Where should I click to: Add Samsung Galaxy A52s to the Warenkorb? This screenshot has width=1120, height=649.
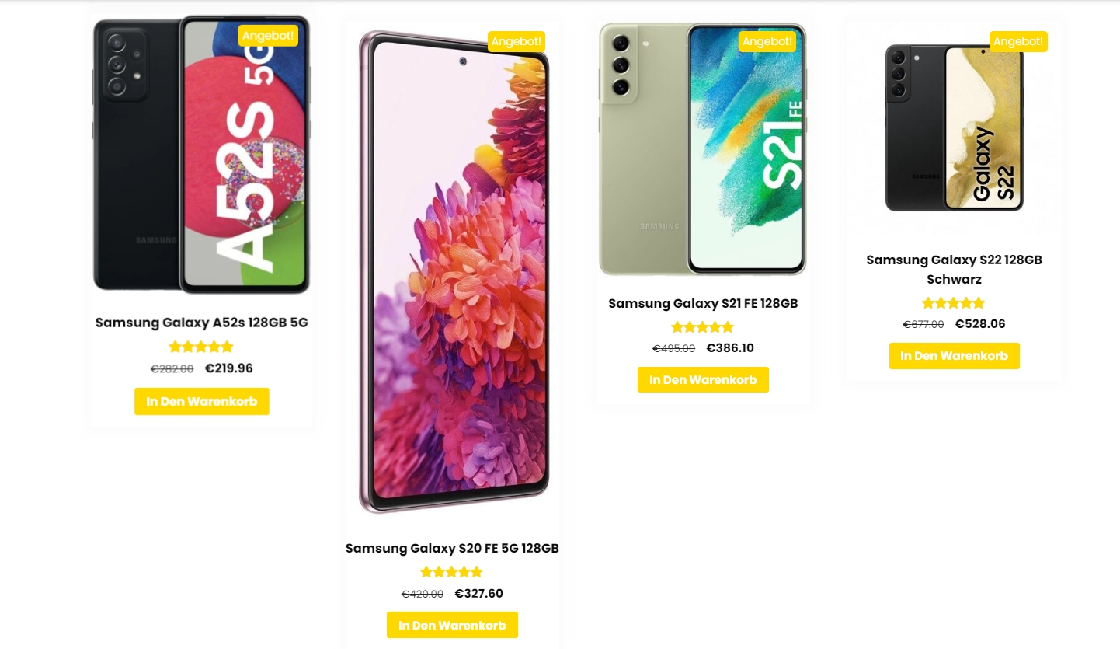point(202,402)
